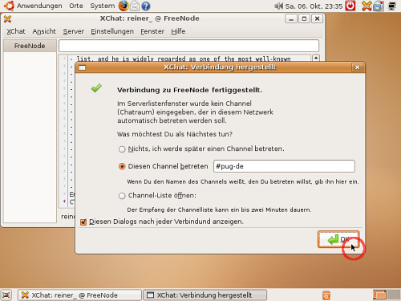Switch to 'XChat: reiner_ @ FreeNode' taskbar entry

tap(79, 295)
